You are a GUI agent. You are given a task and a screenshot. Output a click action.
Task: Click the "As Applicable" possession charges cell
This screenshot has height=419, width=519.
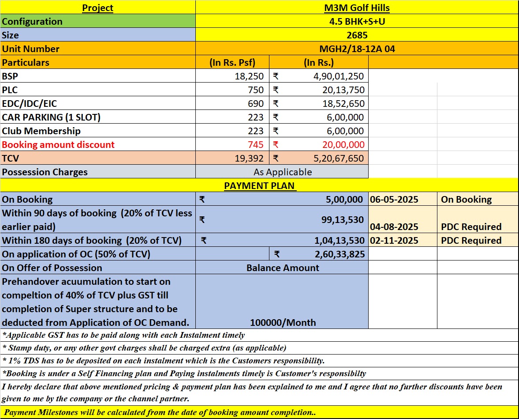[x=282, y=172]
